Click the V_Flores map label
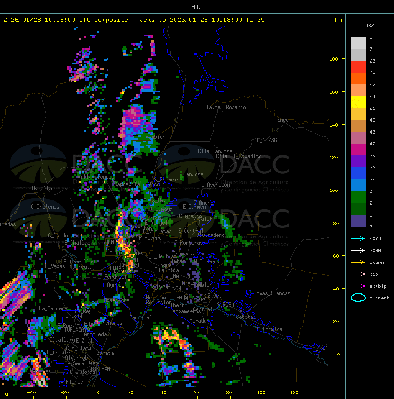 [72, 382]
